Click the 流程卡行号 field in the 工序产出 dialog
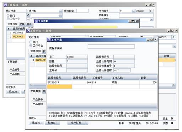Image resolution: width=182 pixels, height=132 pixels. 124,57
